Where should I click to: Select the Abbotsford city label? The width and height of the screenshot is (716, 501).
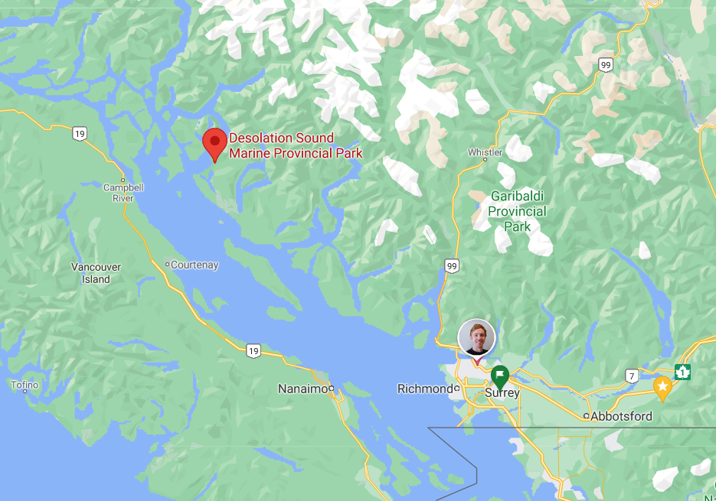pyautogui.click(x=622, y=416)
